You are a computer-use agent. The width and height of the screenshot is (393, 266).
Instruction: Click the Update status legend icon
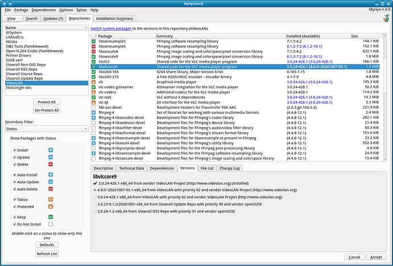[51, 157]
